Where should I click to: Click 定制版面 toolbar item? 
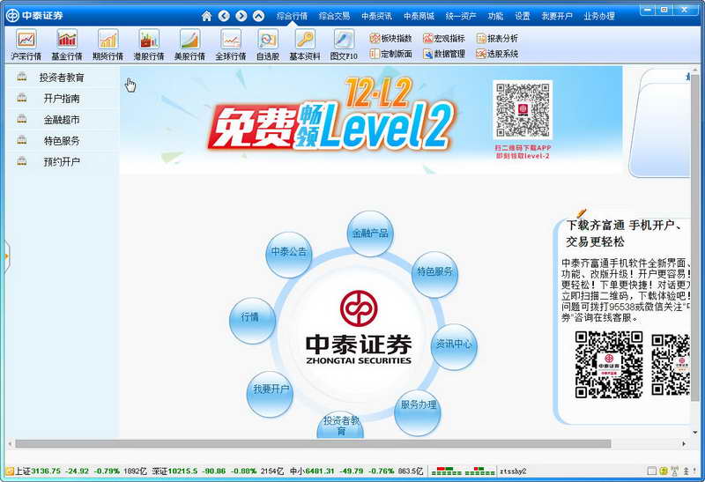click(390, 54)
